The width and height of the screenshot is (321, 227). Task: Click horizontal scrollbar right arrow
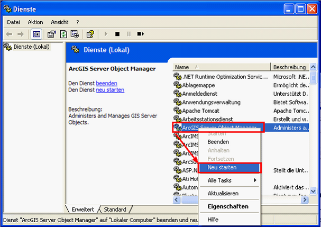pyautogui.click(x=305, y=199)
